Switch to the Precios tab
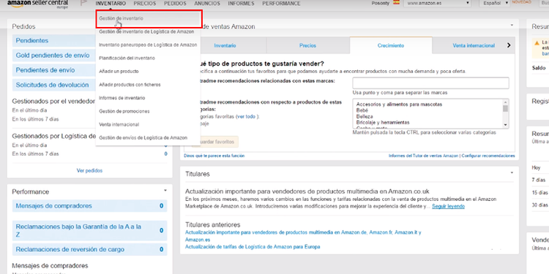Viewport: 549px width, 274px height. click(x=307, y=45)
